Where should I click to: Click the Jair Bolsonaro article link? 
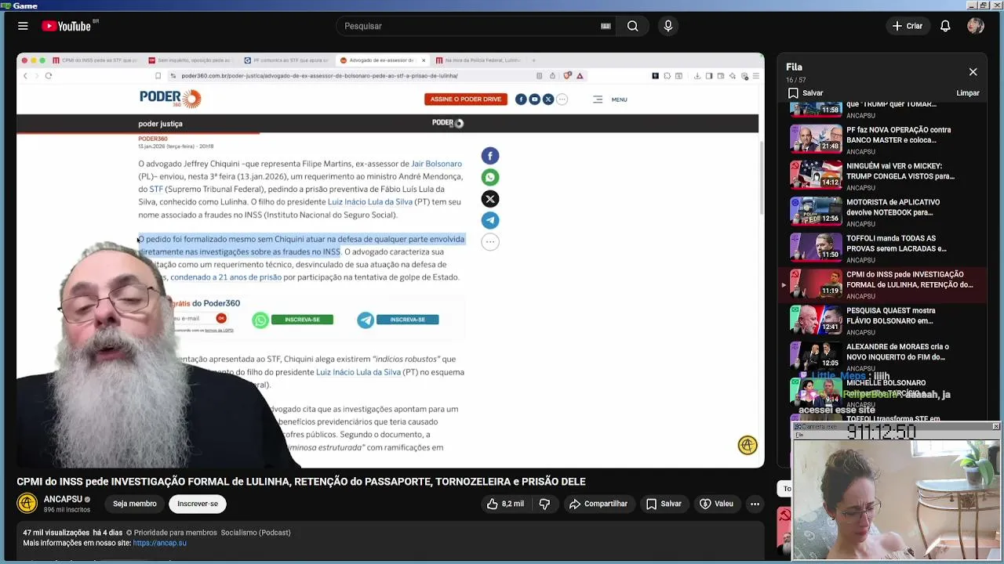(436, 164)
